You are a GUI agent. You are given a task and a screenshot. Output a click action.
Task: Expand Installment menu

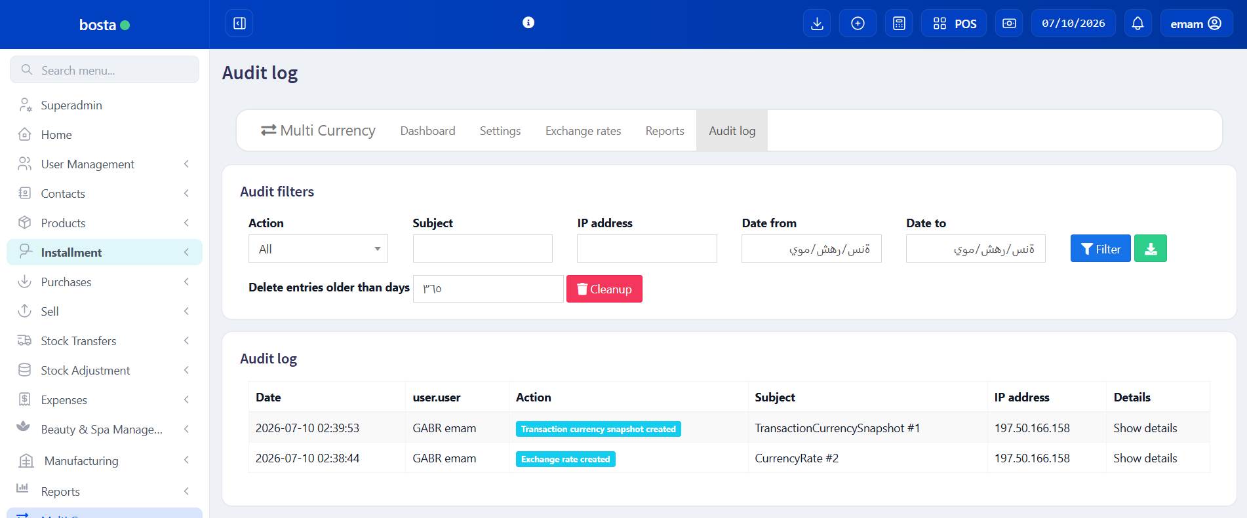(104, 252)
